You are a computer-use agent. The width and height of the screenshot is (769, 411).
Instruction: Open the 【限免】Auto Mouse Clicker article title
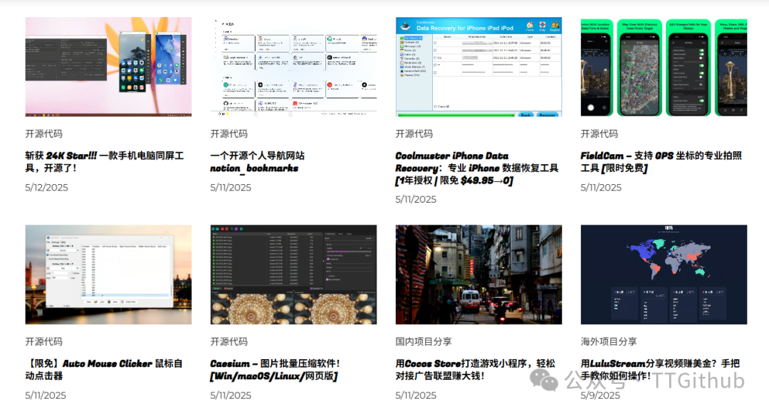[104, 369]
